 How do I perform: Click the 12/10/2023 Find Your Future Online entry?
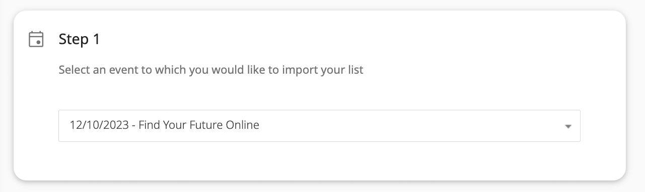[x=165, y=125]
